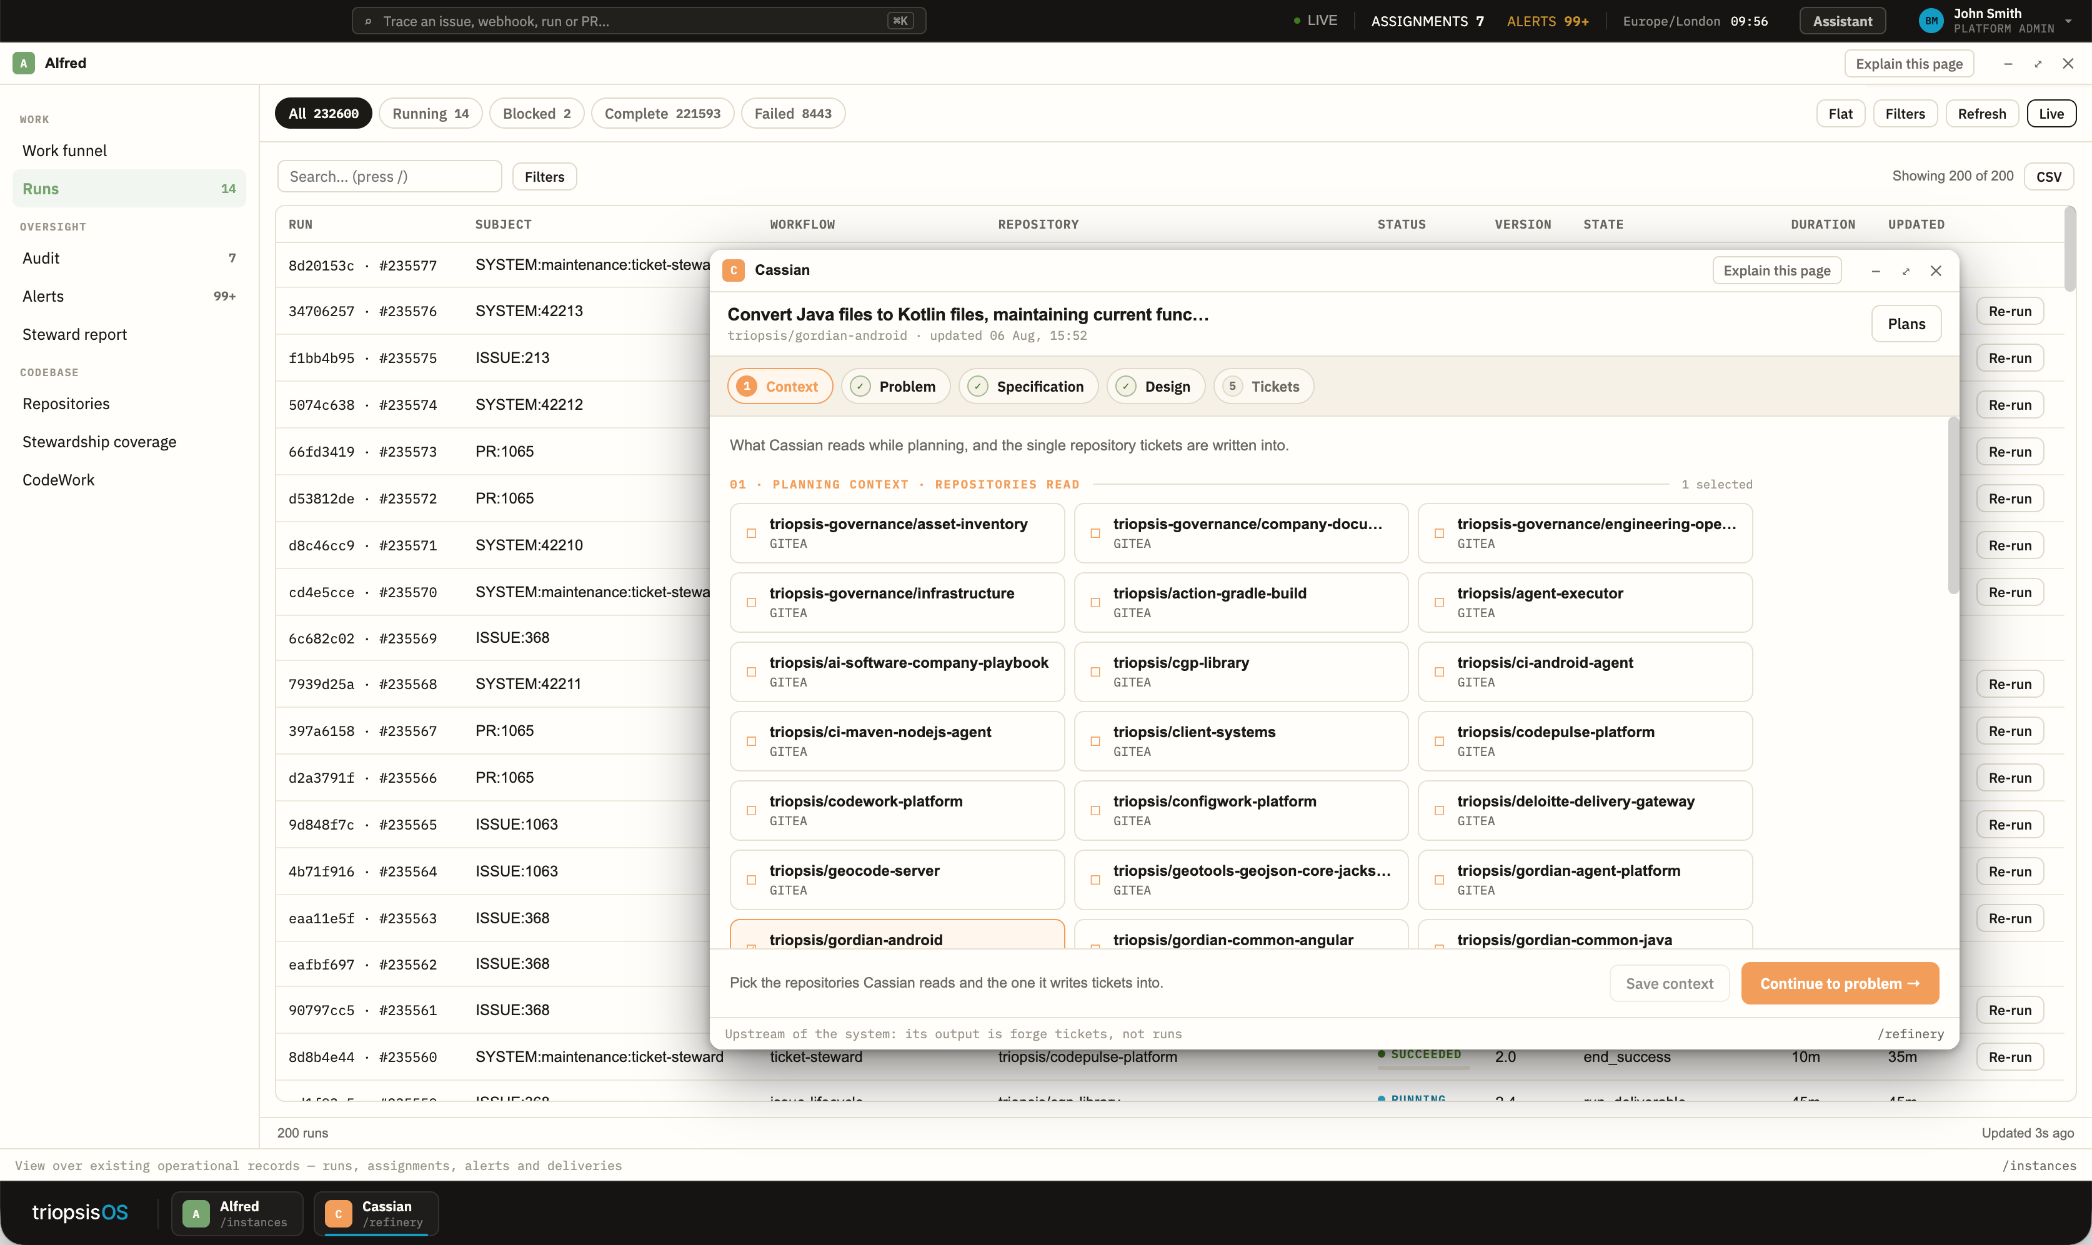The width and height of the screenshot is (2092, 1245).
Task: Filter runs by Running 14
Action: [x=431, y=113]
